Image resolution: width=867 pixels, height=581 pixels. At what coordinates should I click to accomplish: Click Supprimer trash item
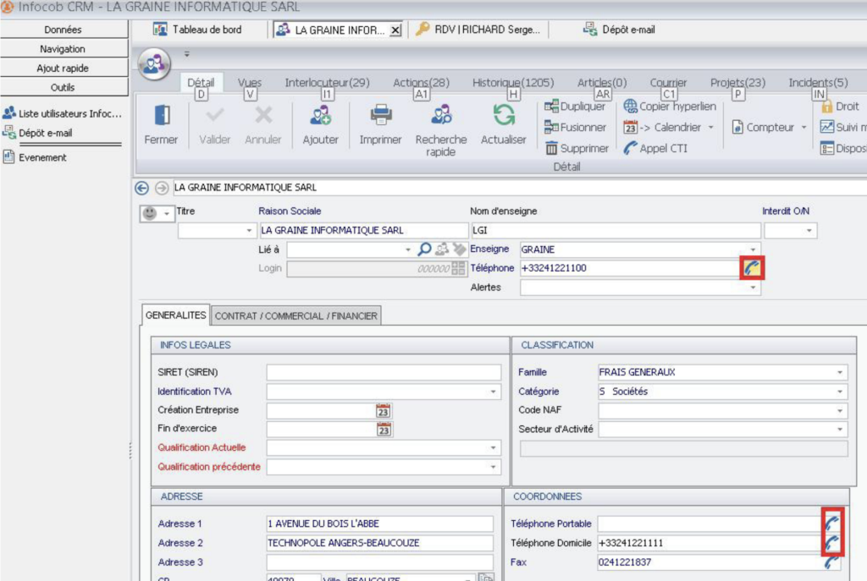coord(577,148)
